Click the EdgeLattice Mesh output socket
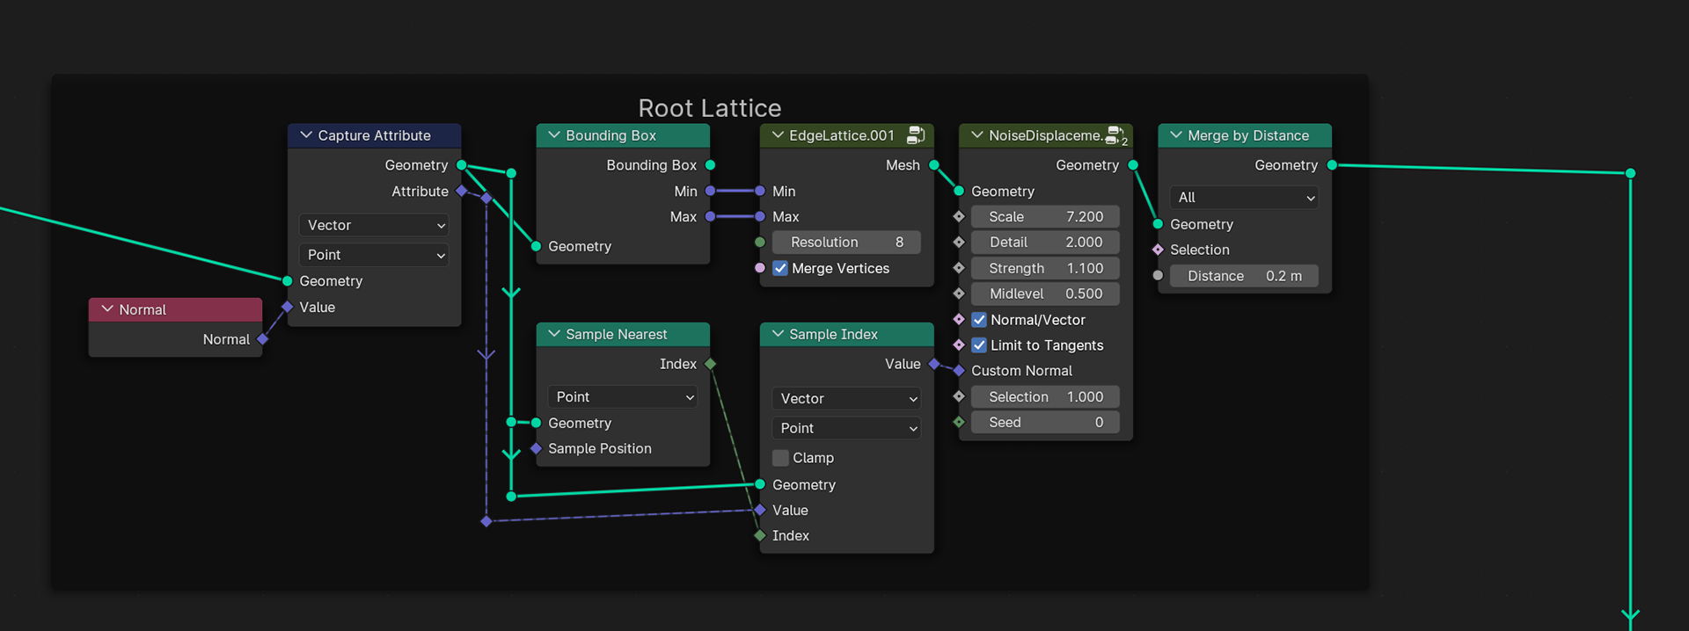 coord(934,165)
